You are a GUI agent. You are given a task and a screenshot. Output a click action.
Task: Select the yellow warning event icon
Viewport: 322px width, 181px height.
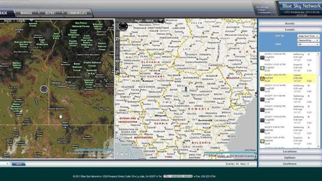tap(263, 78)
